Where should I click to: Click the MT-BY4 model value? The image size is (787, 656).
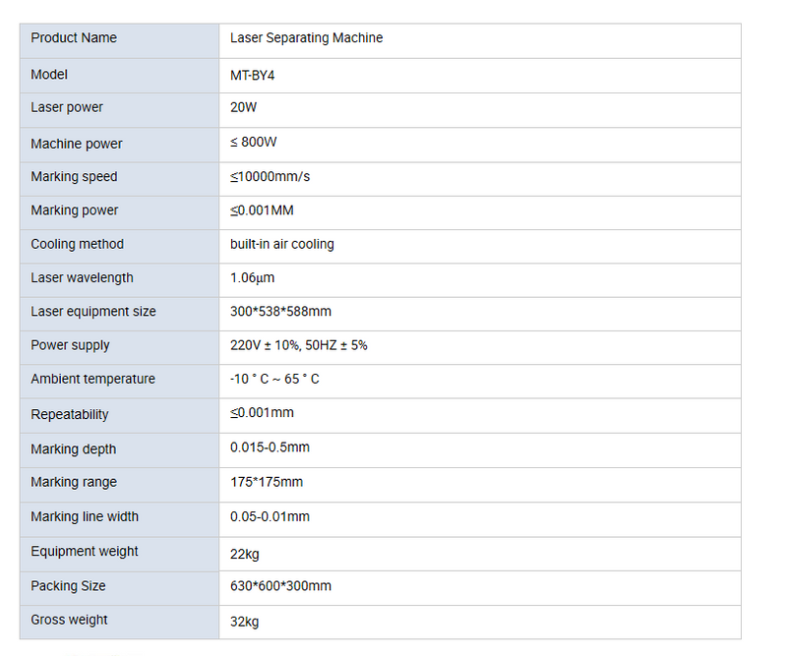pyautogui.click(x=252, y=76)
